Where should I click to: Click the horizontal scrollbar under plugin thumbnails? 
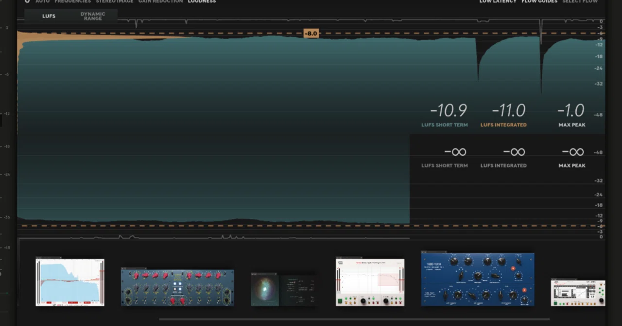click(354, 320)
